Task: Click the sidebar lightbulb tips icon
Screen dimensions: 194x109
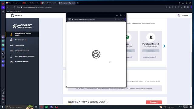Action: pos(3,99)
